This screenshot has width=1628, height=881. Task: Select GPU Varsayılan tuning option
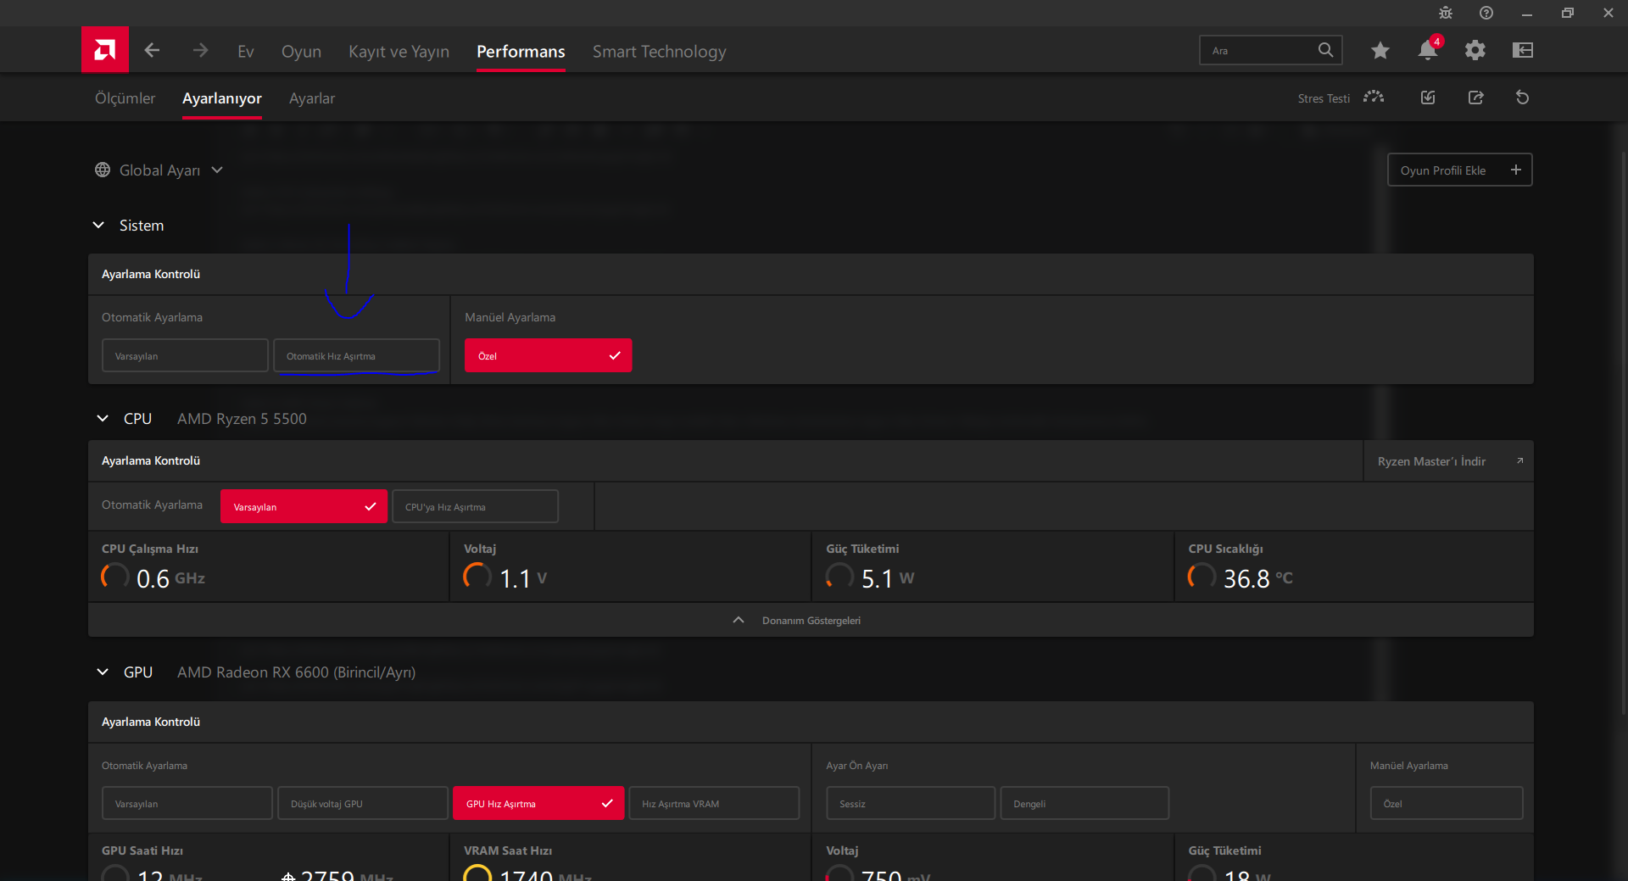187,803
